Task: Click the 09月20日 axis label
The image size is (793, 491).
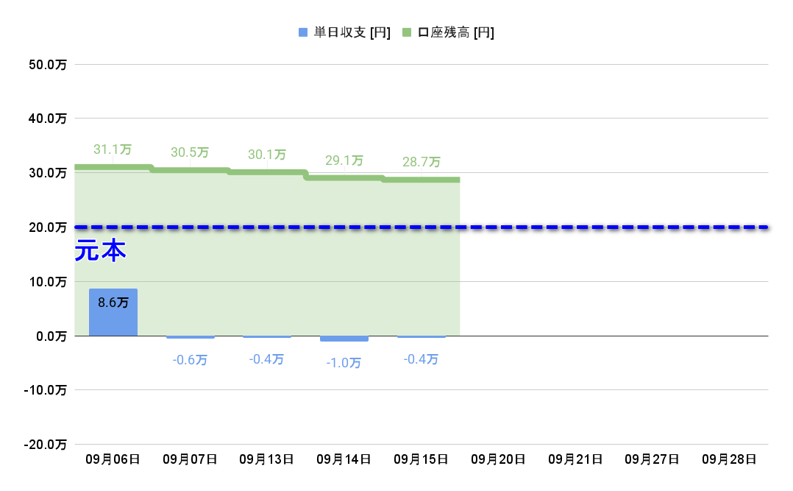Action: (x=498, y=459)
